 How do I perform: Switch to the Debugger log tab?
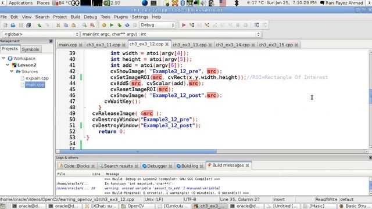[158, 166]
